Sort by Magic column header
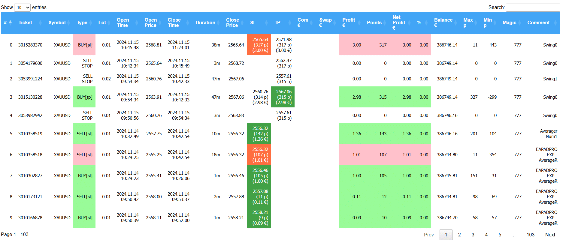 point(509,23)
